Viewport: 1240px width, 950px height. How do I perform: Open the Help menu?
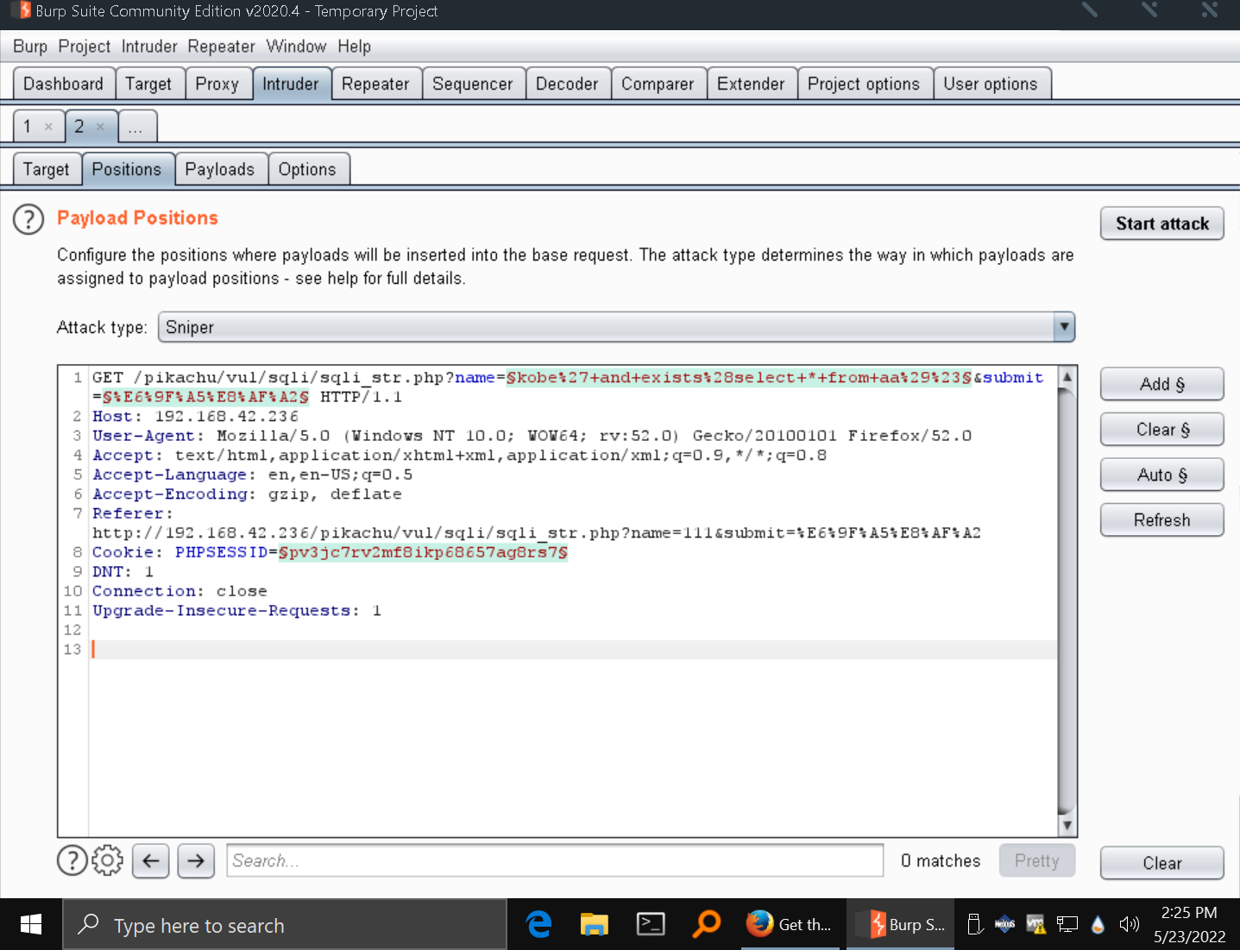(x=354, y=47)
